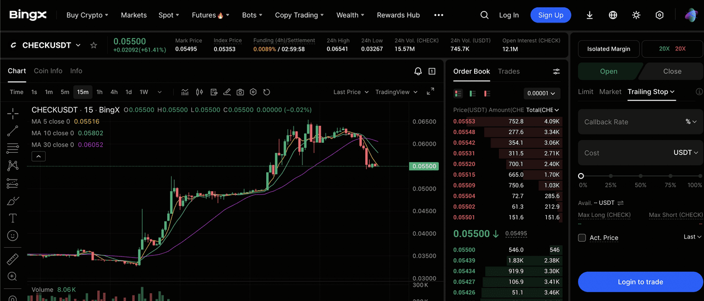Add CHECKUSDT to favorites with star
The height and width of the screenshot is (301, 704).
[94, 46]
